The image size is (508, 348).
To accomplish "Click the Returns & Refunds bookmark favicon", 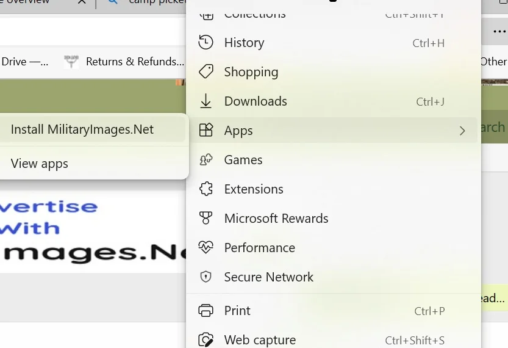I will pyautogui.click(x=71, y=61).
